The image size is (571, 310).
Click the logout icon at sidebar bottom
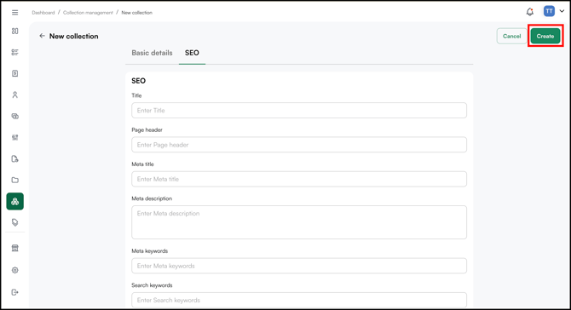15,292
